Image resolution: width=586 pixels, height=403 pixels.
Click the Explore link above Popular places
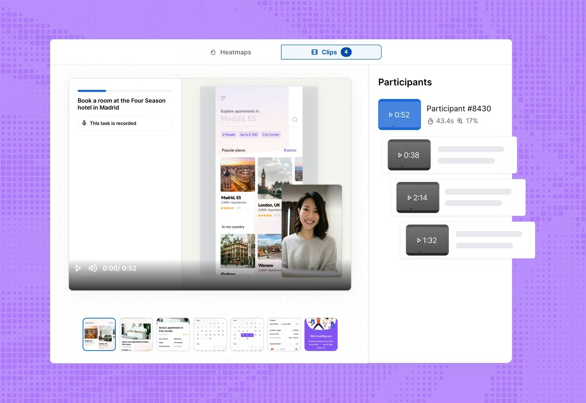290,150
